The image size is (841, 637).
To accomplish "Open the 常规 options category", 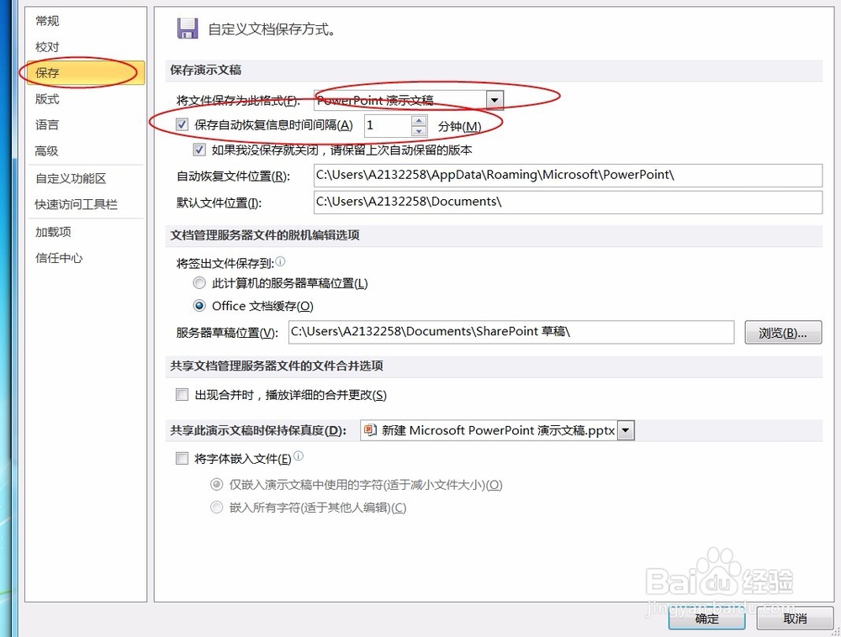I will click(47, 21).
